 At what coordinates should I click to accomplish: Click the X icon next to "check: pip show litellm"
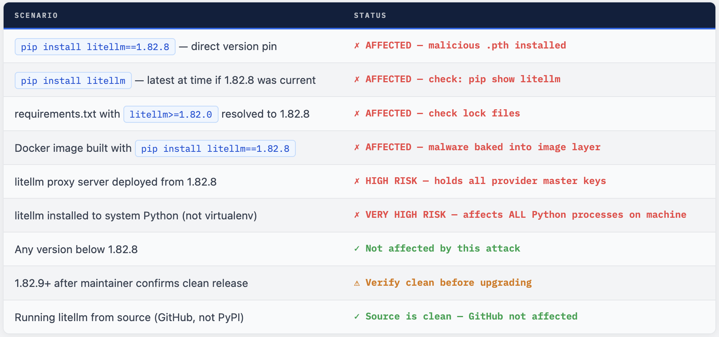point(357,79)
